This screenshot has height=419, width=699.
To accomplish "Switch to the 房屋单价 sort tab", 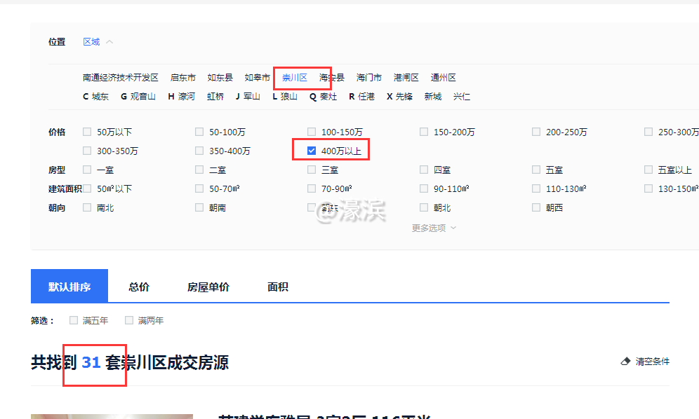I will [x=208, y=286].
